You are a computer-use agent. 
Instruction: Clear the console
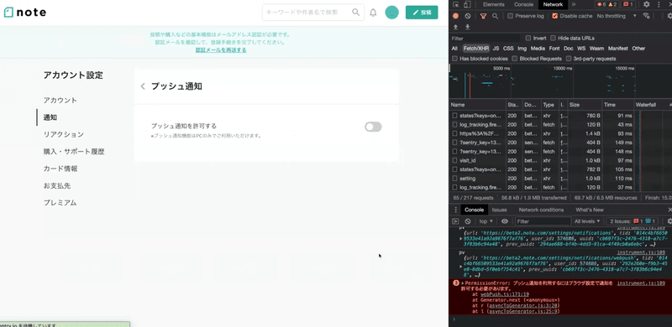pos(468,221)
